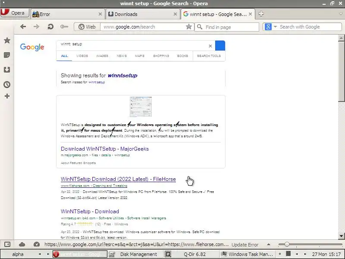
Task: Search instead for winnt setup link
Action: (97, 82)
